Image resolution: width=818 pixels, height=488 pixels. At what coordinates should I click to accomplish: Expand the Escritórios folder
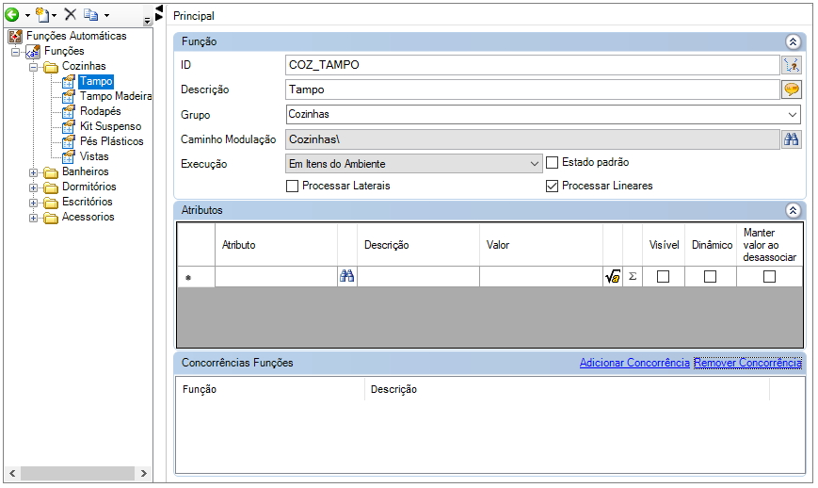(x=33, y=203)
